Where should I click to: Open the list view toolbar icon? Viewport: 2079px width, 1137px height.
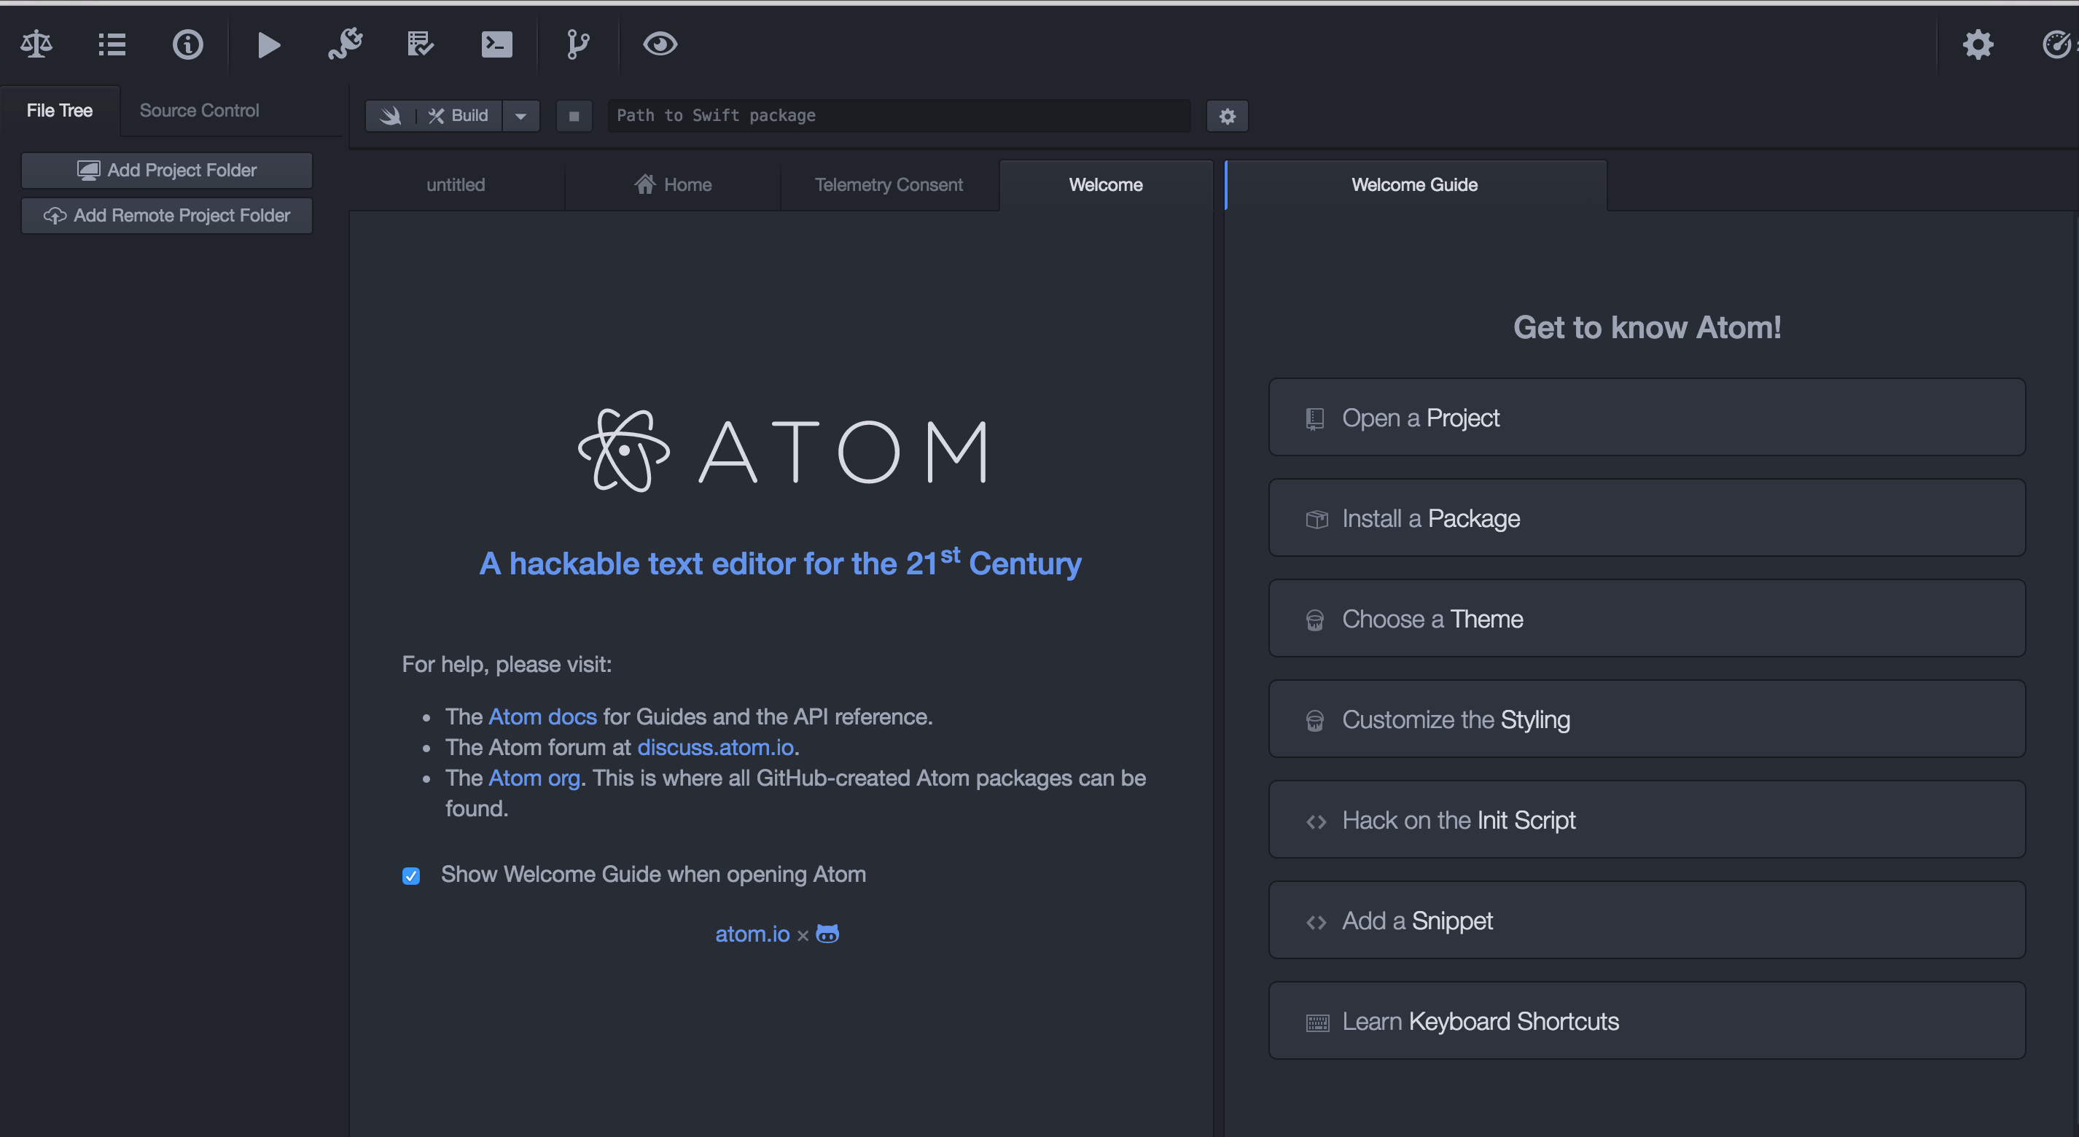pos(112,44)
